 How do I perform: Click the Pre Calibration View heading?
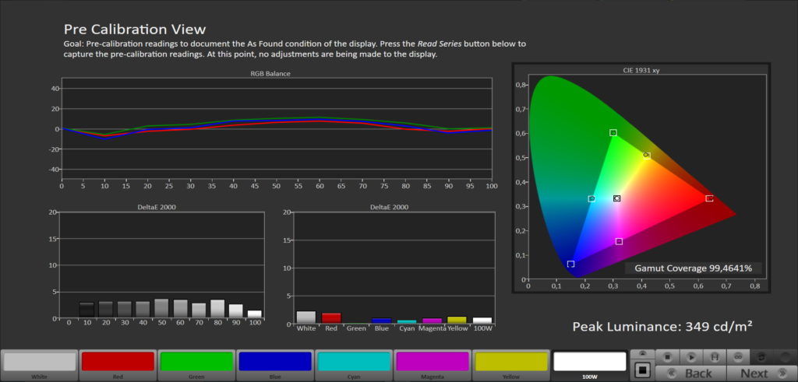point(135,29)
